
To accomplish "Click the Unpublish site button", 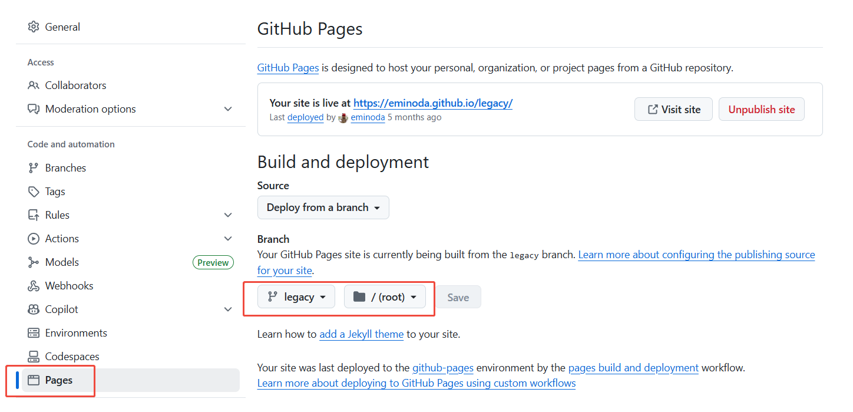I will pos(761,110).
